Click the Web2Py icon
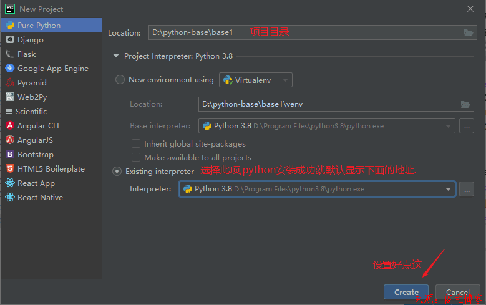The width and height of the screenshot is (486, 305). [10, 97]
